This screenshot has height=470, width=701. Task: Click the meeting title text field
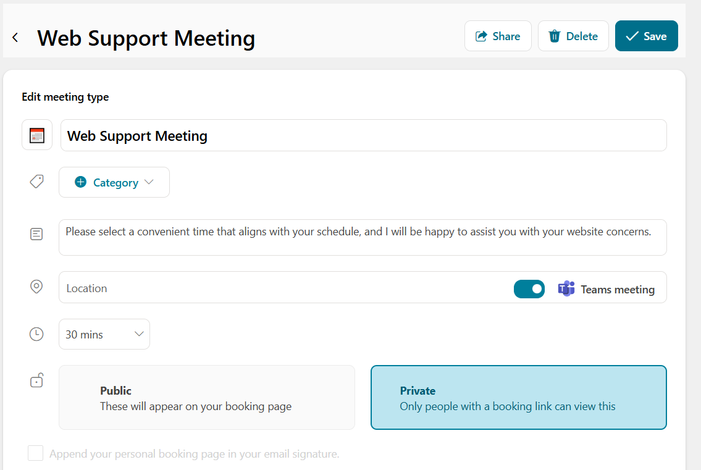(363, 135)
